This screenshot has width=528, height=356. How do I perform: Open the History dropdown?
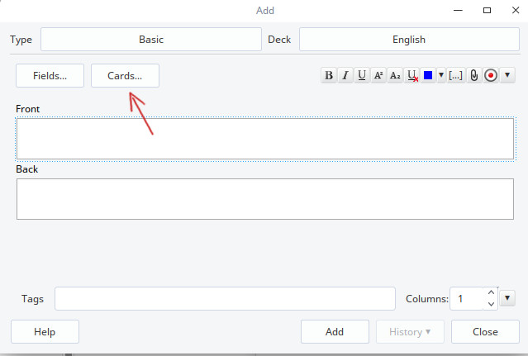pos(410,332)
